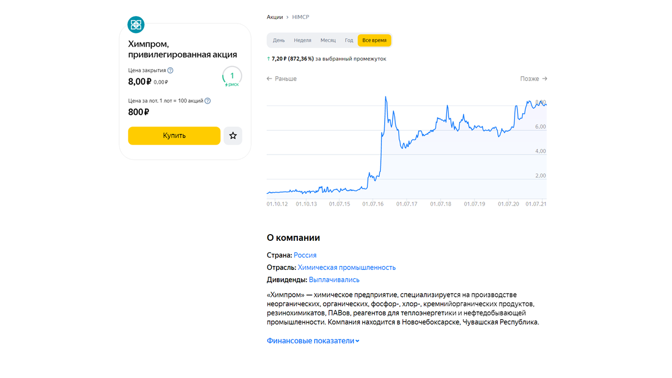Click the 01.07.18 date label on chart axis
The width and height of the screenshot is (672, 378).
[441, 204]
